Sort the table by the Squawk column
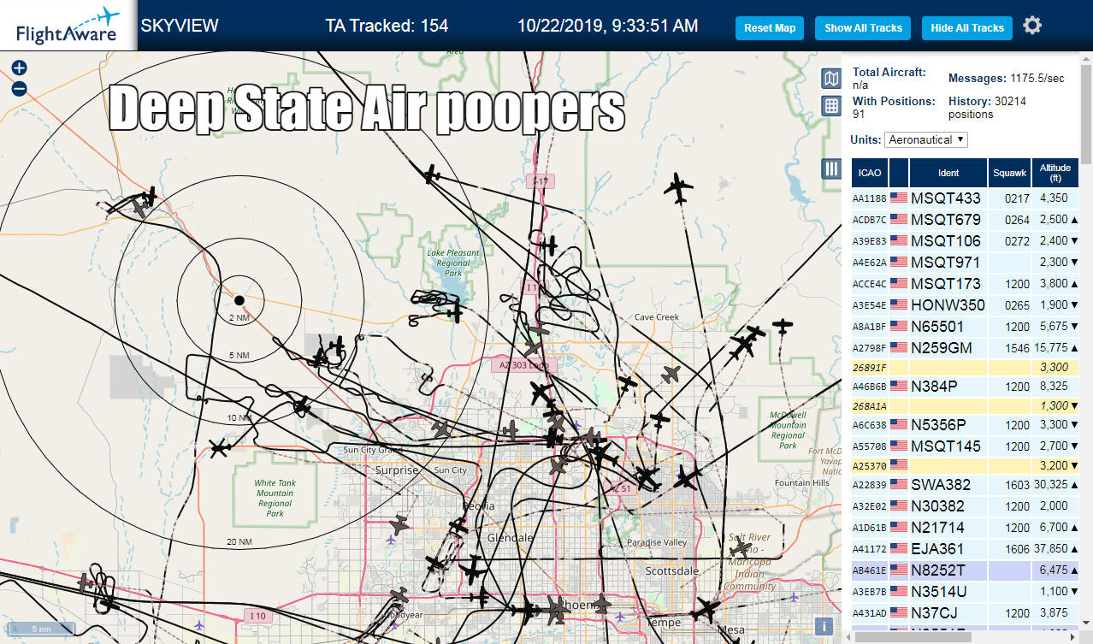The height and width of the screenshot is (644, 1093). click(x=1009, y=173)
